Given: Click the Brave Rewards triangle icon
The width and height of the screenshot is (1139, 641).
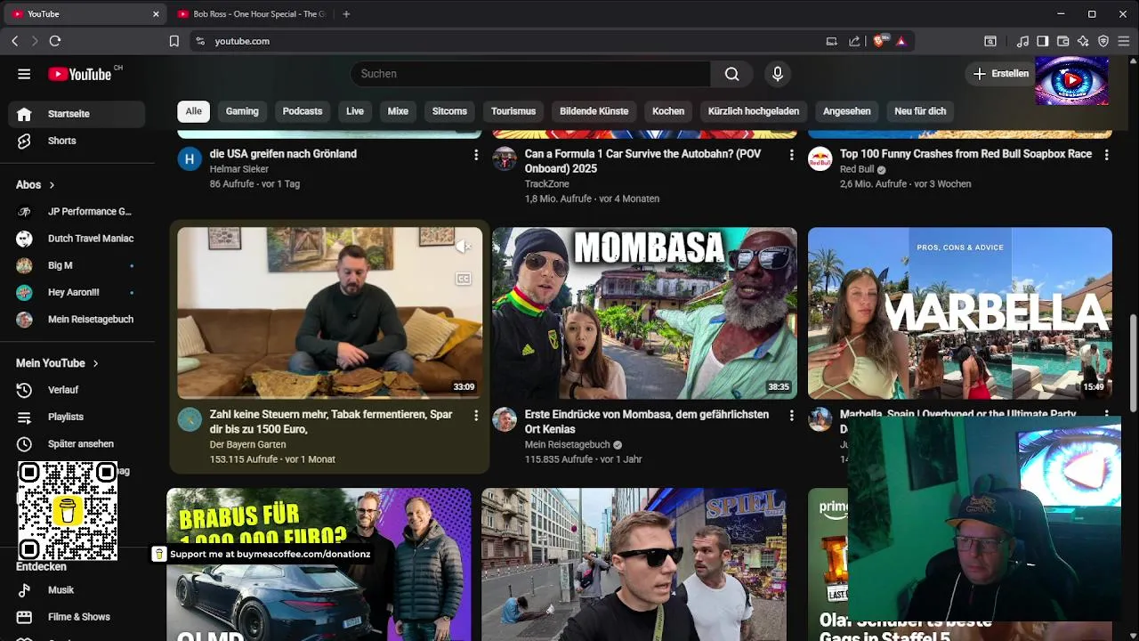Looking at the screenshot, I should tap(901, 41).
